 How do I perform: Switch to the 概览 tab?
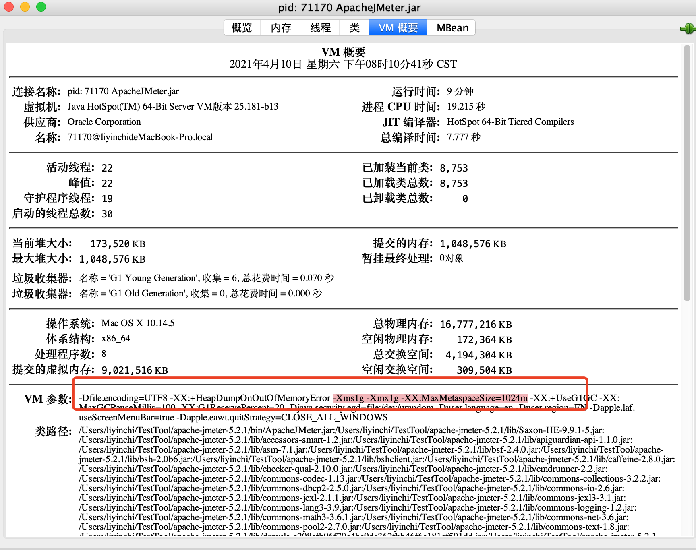pos(242,28)
